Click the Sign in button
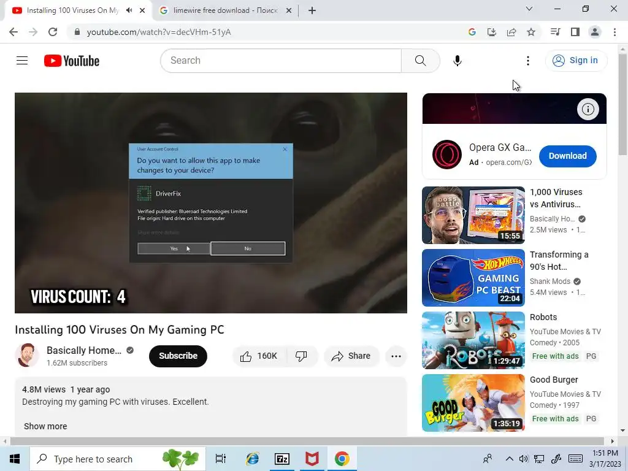Viewport: 628px width, 471px height. (576, 61)
